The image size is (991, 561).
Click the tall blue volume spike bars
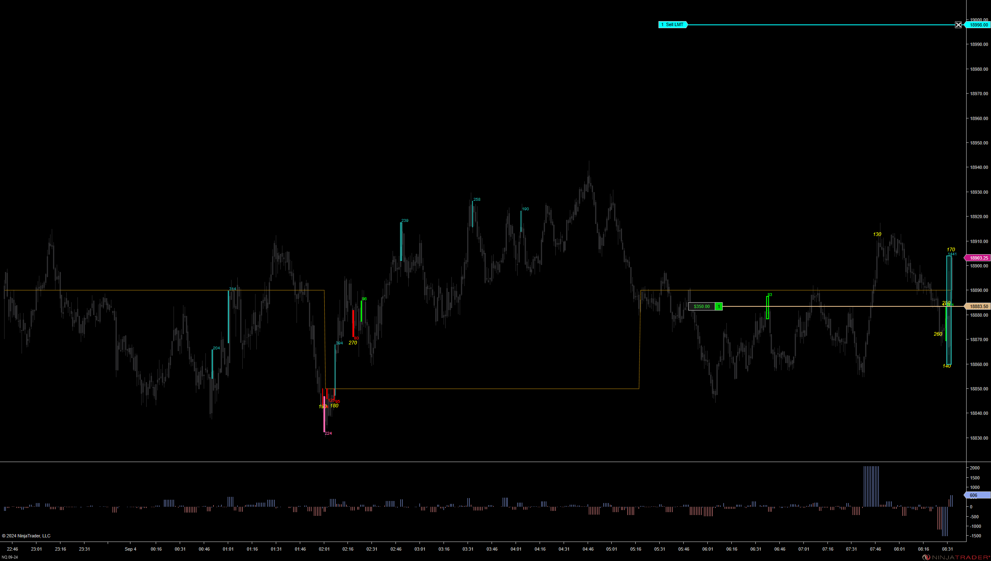(x=871, y=486)
